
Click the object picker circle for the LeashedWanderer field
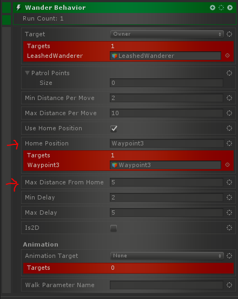227,56
